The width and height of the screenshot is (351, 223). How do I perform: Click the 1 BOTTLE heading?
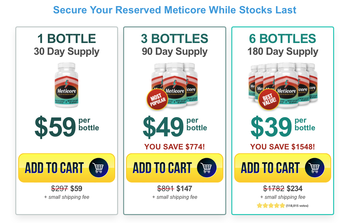[x=67, y=39]
